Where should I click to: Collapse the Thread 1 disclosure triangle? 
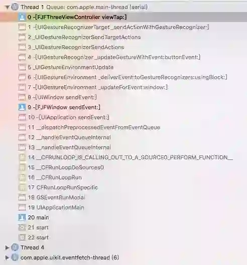pos(8,8)
